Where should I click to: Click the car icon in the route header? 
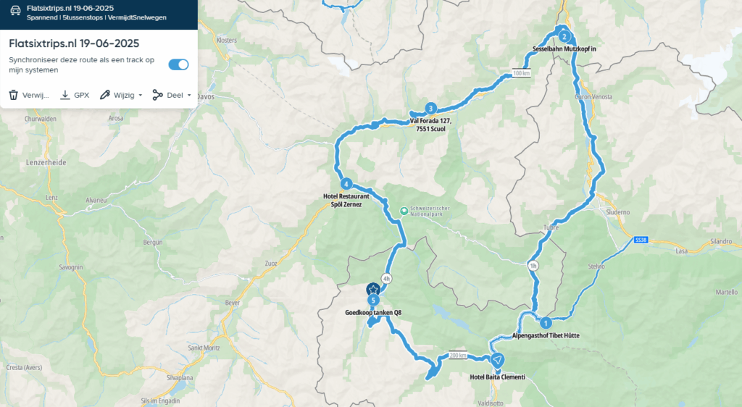[x=15, y=12]
